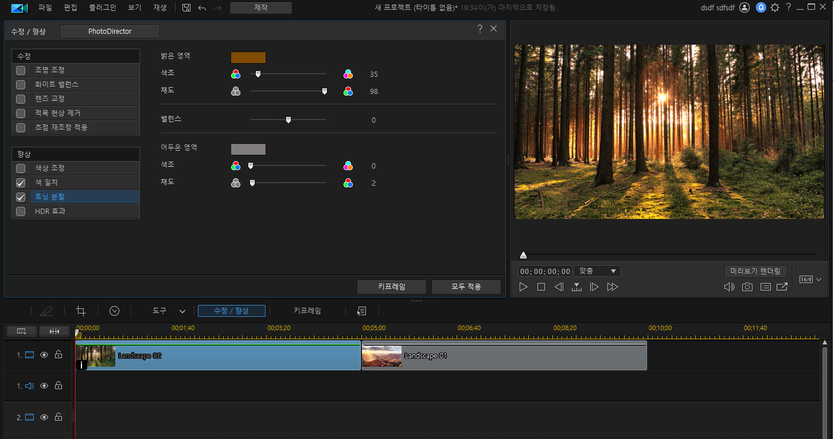Open the 보기 menu
Viewport: 834px width, 439px height.
pyautogui.click(x=135, y=8)
